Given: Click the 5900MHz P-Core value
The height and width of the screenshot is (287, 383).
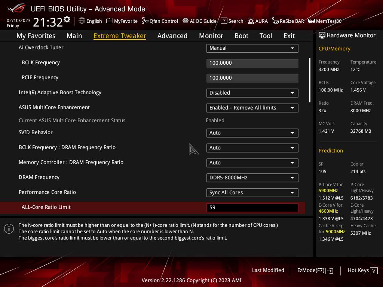Looking at the screenshot, I should pos(328,191).
